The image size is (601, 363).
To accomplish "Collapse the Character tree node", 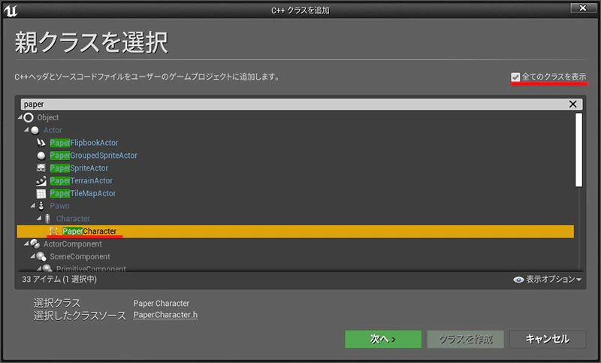I will pos(39,218).
